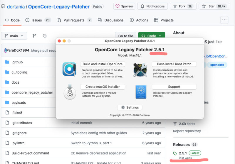Click the Create macOS Installer button
Image resolution: width=235 pixels, height=164 pixels.
click(103, 87)
